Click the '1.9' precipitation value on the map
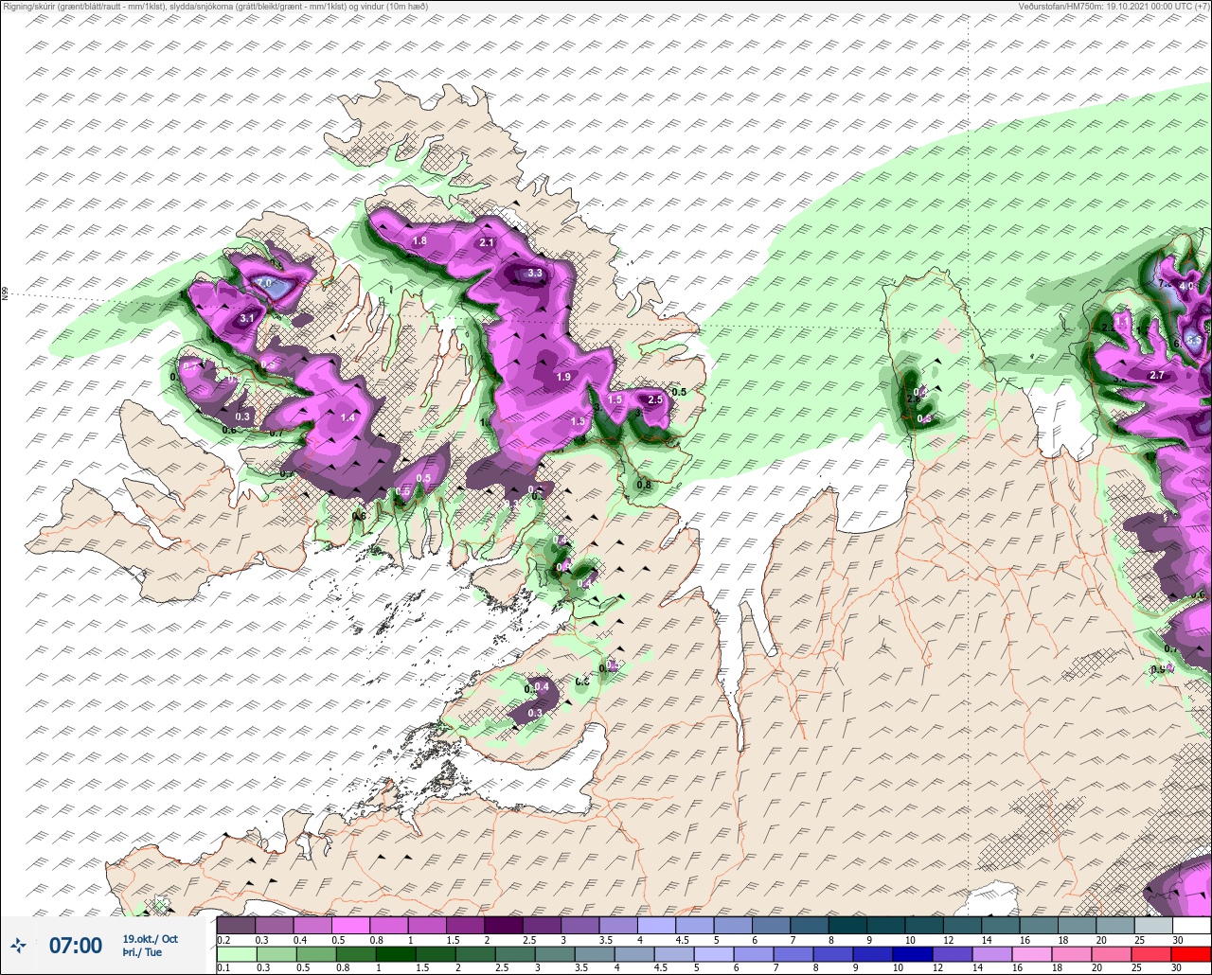The image size is (1212, 975). click(563, 377)
